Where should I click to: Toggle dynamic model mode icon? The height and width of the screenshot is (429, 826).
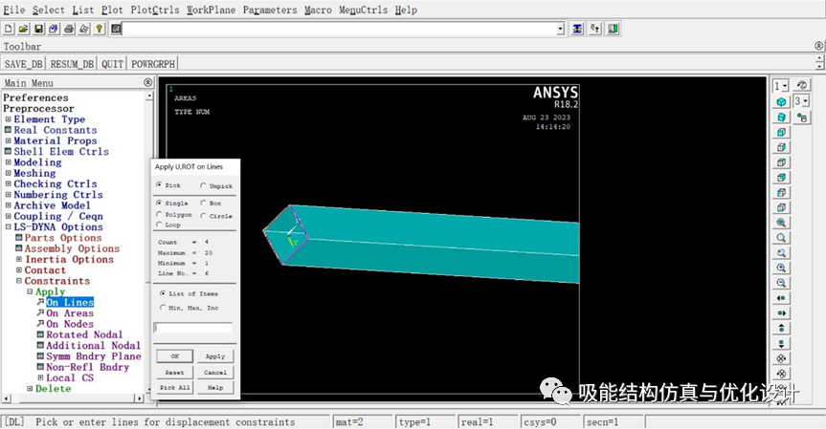point(802,118)
